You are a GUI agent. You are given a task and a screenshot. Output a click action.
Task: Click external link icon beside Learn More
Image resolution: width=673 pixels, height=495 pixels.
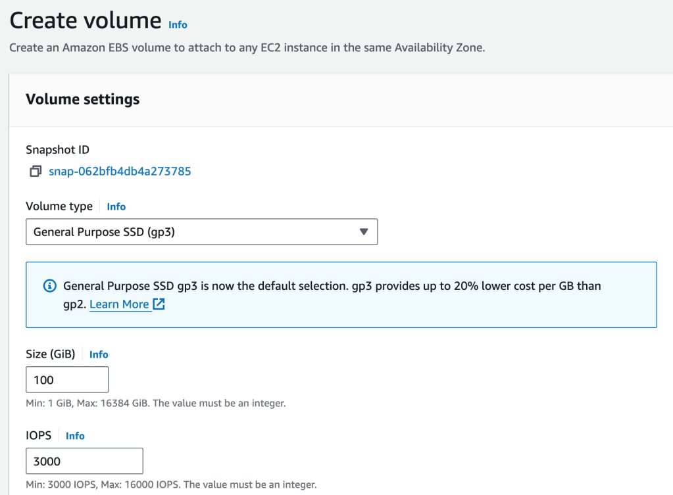[159, 304]
